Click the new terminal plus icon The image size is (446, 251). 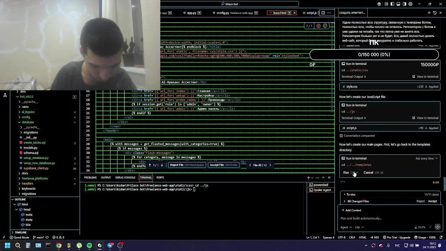click(x=308, y=178)
